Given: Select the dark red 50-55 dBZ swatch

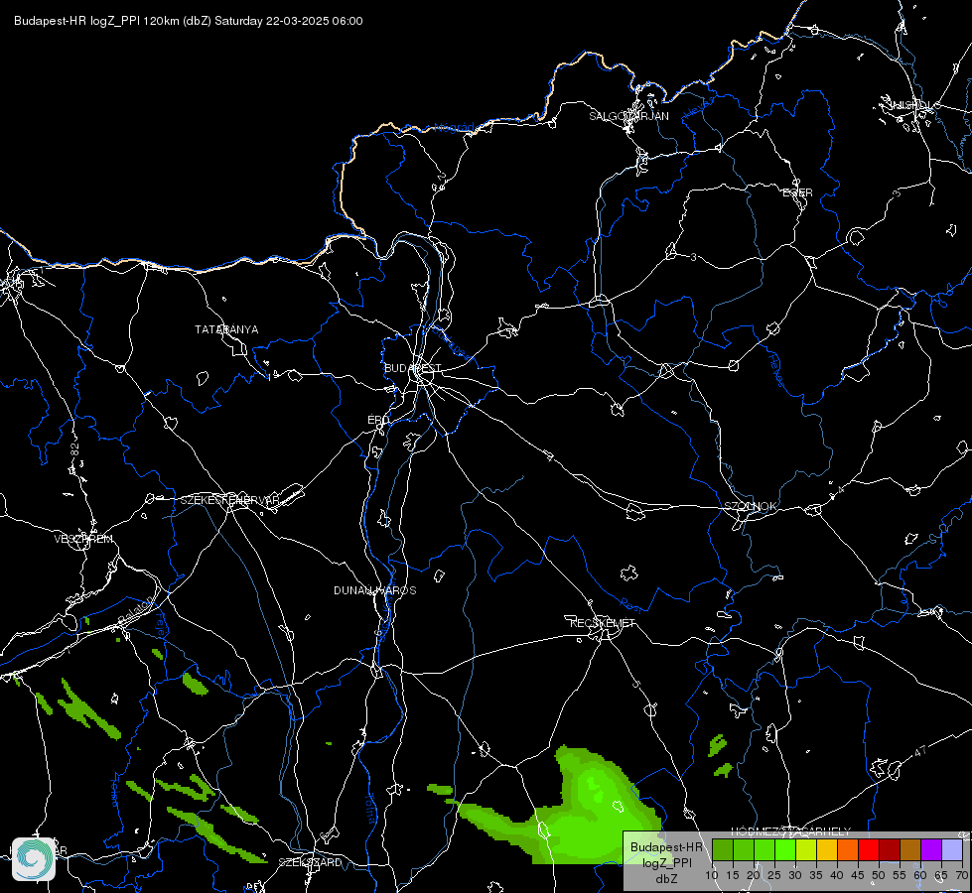Looking at the screenshot, I should tap(890, 849).
